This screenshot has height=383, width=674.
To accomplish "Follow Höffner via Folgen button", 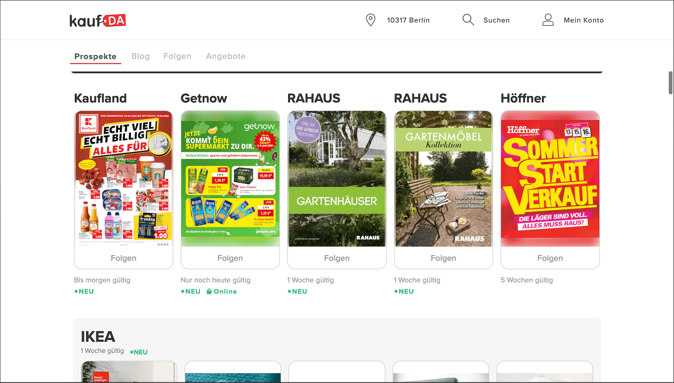I will tap(550, 258).
